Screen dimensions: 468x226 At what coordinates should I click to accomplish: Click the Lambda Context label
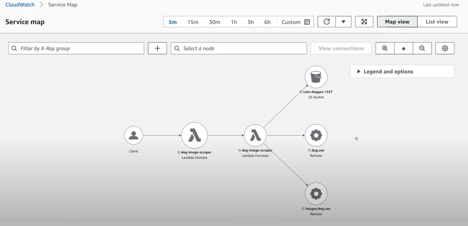(195, 157)
